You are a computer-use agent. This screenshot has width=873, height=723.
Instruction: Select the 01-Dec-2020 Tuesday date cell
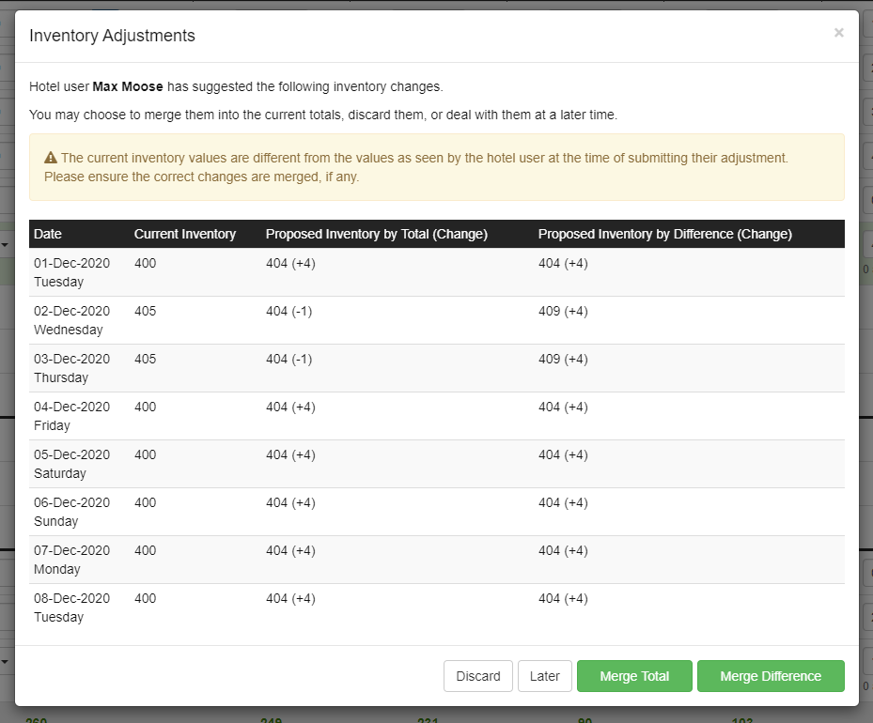[x=71, y=272]
